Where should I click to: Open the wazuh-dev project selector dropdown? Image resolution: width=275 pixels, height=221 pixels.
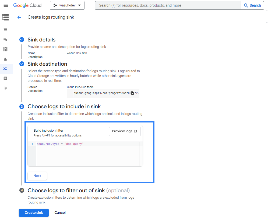pos(67,5)
